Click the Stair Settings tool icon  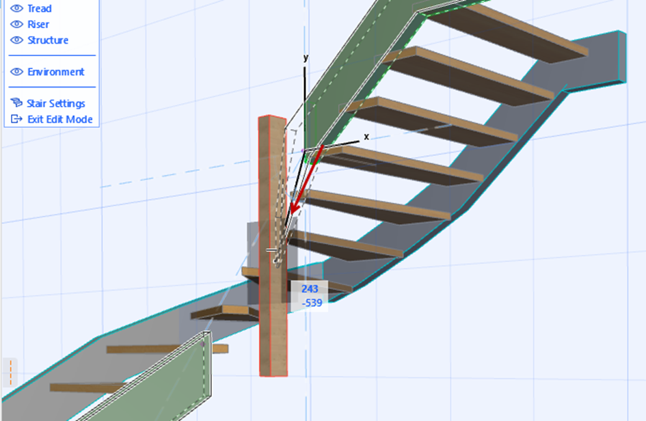16,103
